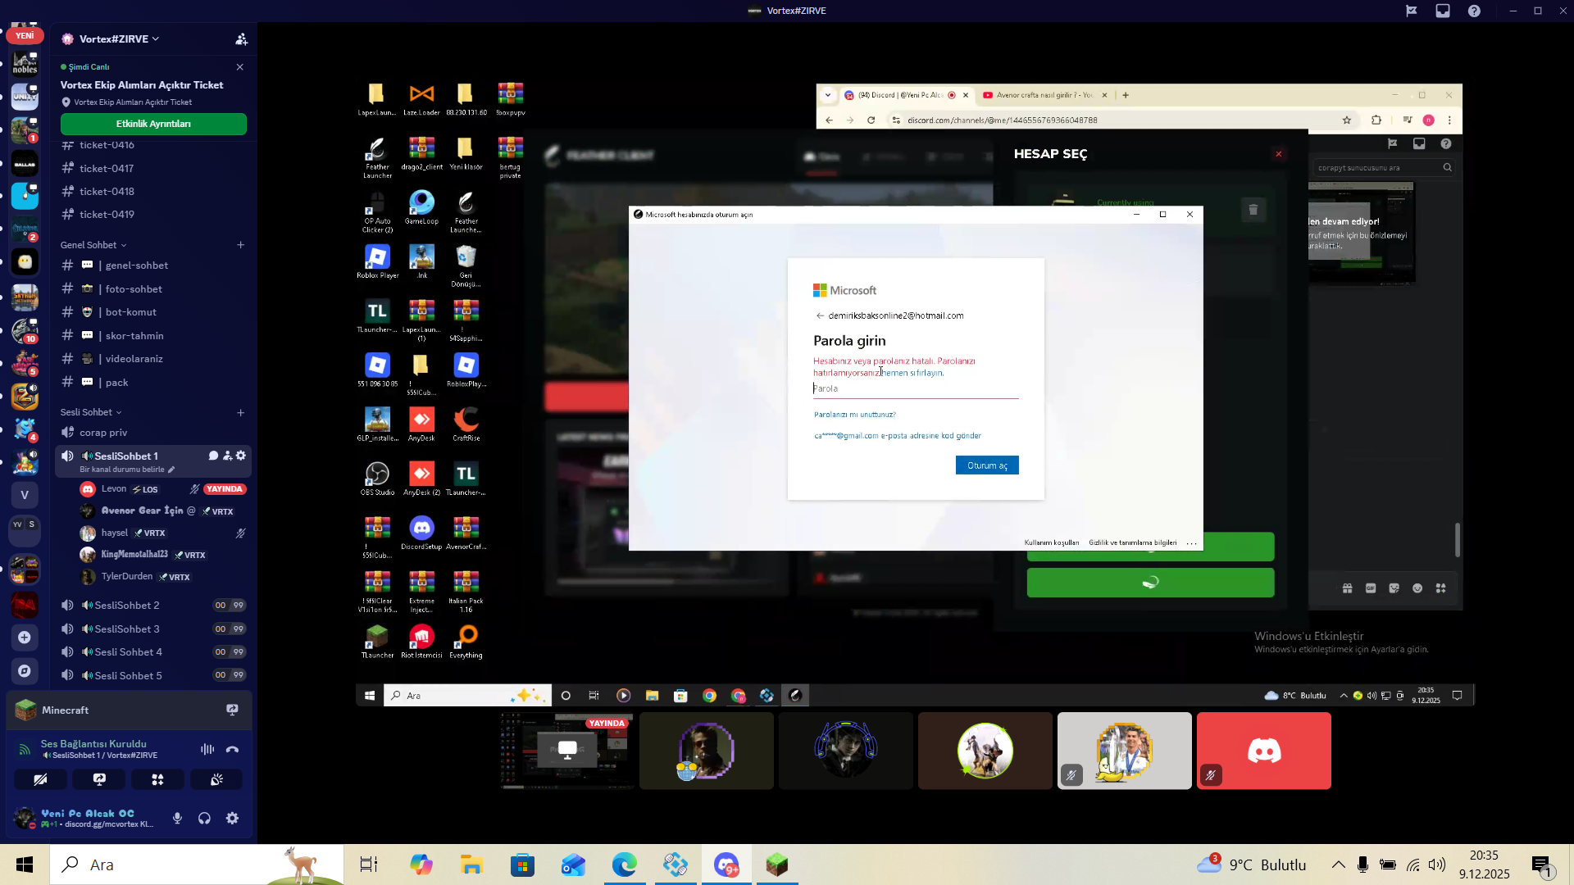The image size is (1574, 885).
Task: Open Windows Start menu
Action: point(25,865)
